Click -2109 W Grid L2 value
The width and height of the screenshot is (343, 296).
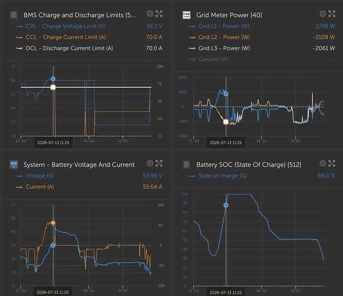coord(324,37)
